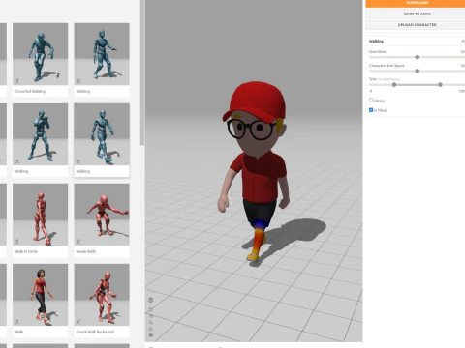Uncheck the In Place checkbox
The image size is (465, 348).
371,110
